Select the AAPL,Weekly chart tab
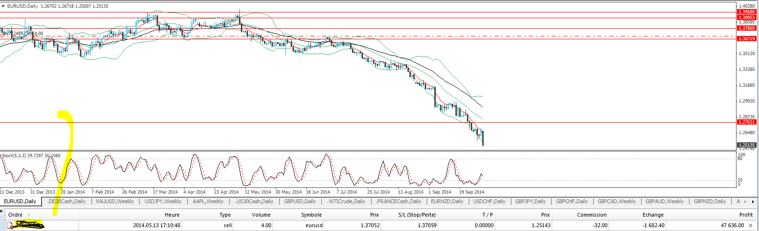759x231 pixels. pos(208,202)
